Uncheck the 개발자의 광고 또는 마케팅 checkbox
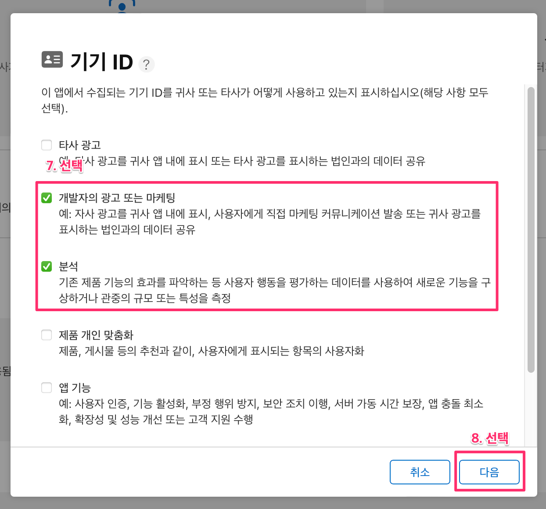Screen dimensions: 546x509 pos(47,198)
